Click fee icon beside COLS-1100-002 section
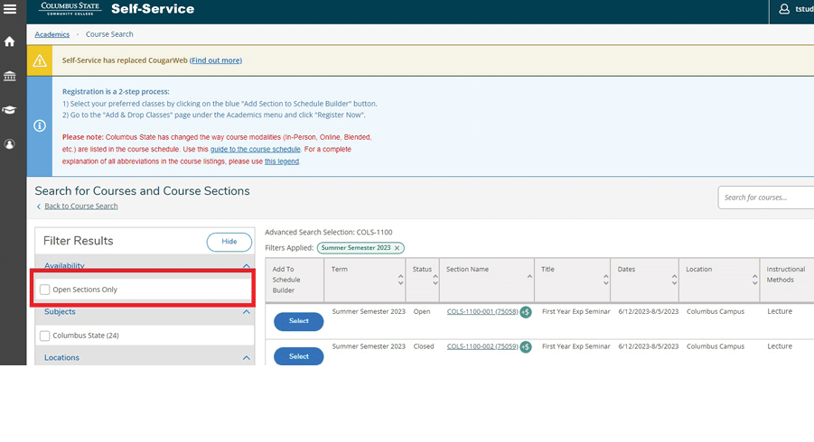The height and width of the screenshot is (442, 814). click(x=526, y=346)
